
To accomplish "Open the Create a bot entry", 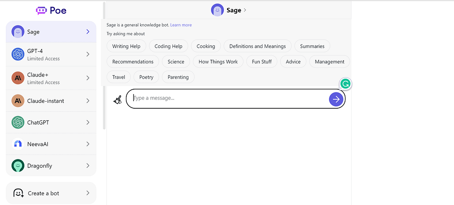I will 51,193.
